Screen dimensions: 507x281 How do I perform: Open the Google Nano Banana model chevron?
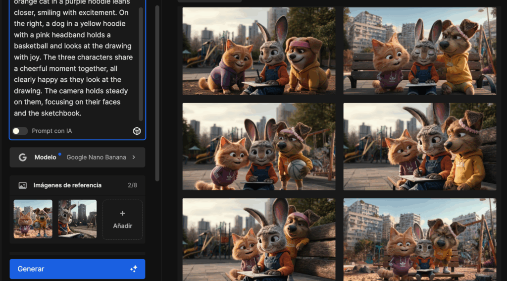(133, 157)
